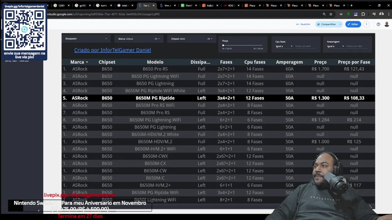The height and width of the screenshot is (220, 392).
Task: Bookmark this page with the star icon
Action: coord(331,14)
